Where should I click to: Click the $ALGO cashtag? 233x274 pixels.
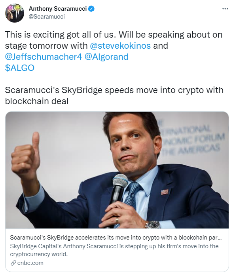pos(19,68)
